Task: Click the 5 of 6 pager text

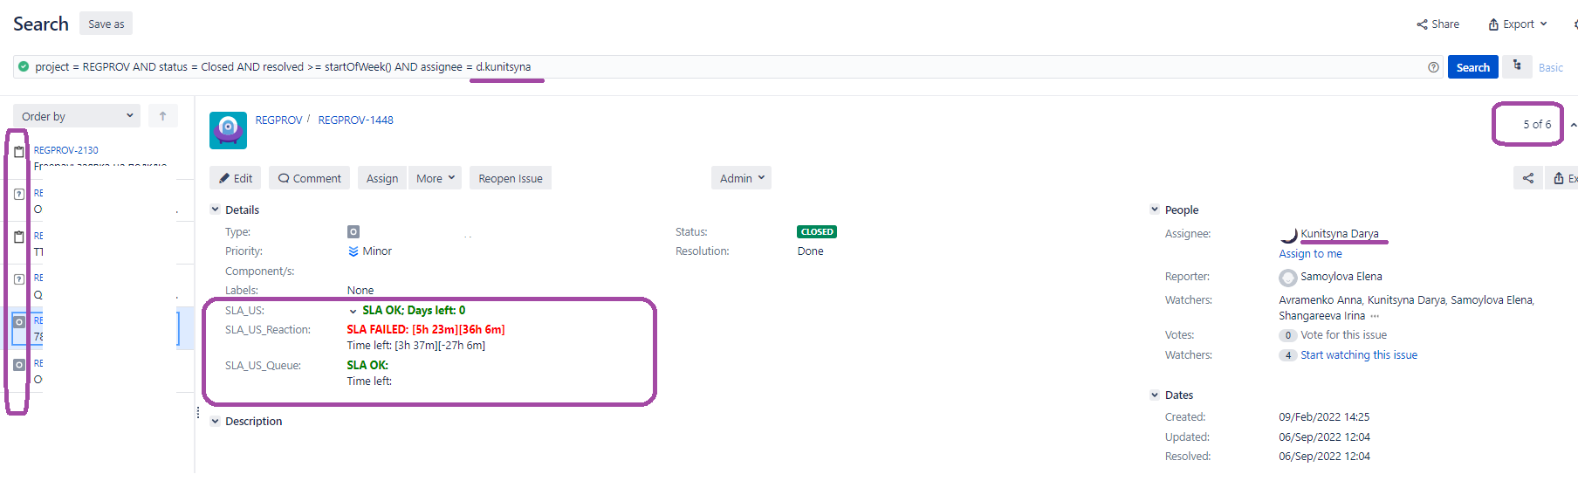Action: [x=1537, y=125]
